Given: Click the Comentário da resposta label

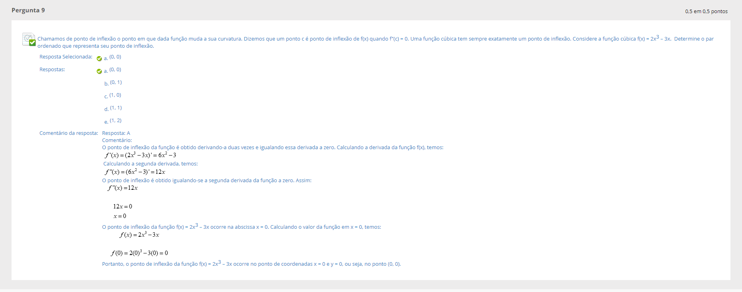Looking at the screenshot, I should [x=68, y=133].
